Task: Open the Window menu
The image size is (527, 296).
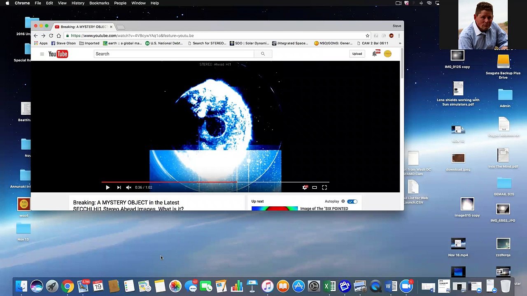Action: [x=139, y=3]
